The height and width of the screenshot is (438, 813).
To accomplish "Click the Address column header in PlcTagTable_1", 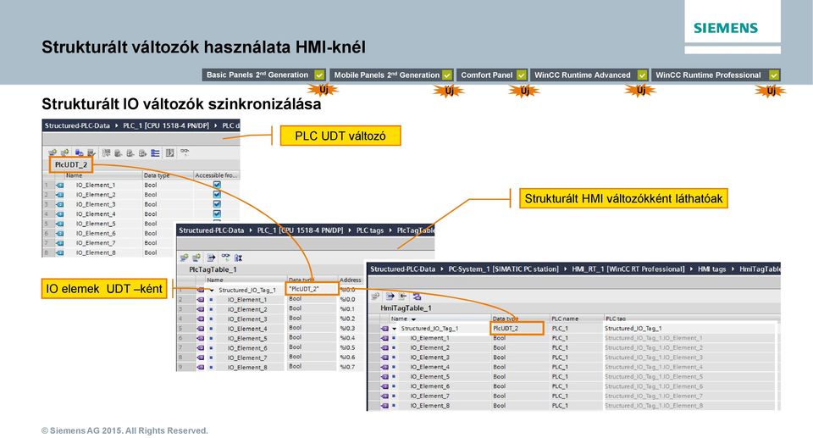I will [x=351, y=280].
